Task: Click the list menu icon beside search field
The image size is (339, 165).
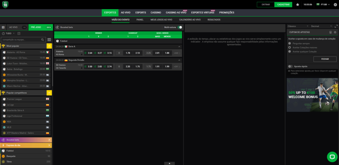Action: [49, 40]
